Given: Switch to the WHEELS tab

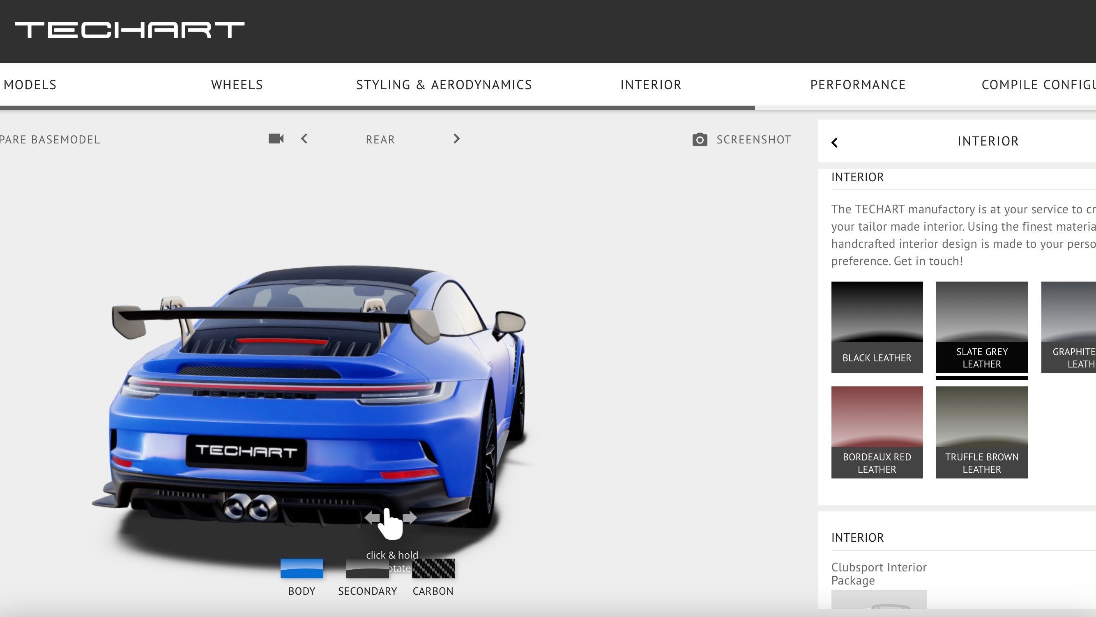Looking at the screenshot, I should [x=237, y=84].
